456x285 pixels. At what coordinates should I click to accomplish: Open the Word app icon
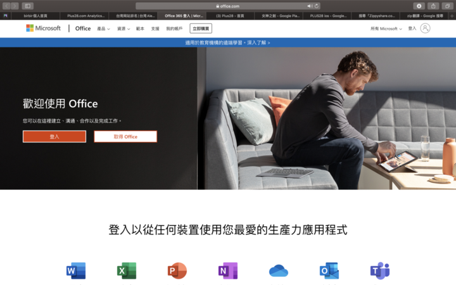(76, 271)
